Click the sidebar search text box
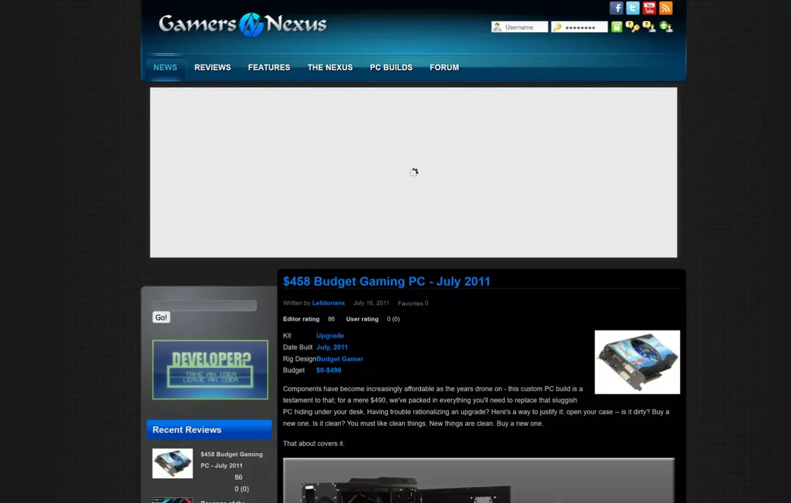Viewport: 791px width, 503px height. [205, 306]
